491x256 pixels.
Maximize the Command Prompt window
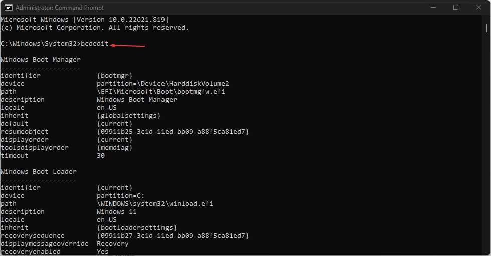tap(456, 8)
